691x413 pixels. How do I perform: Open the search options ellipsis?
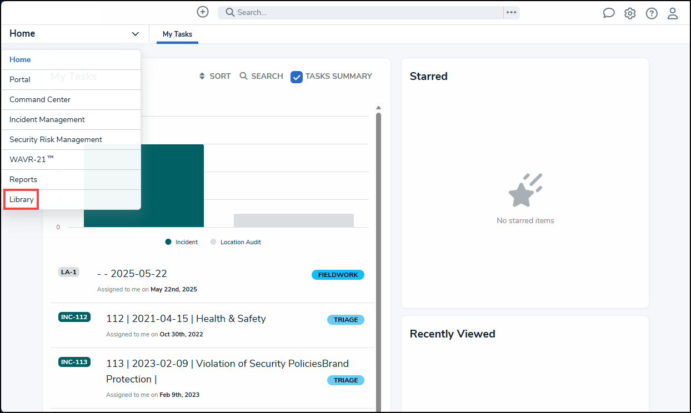[x=512, y=12]
